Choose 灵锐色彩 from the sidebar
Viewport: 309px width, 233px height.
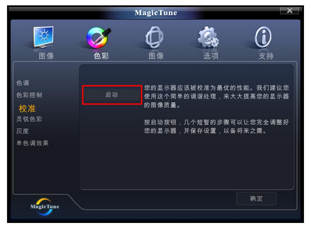[29, 119]
